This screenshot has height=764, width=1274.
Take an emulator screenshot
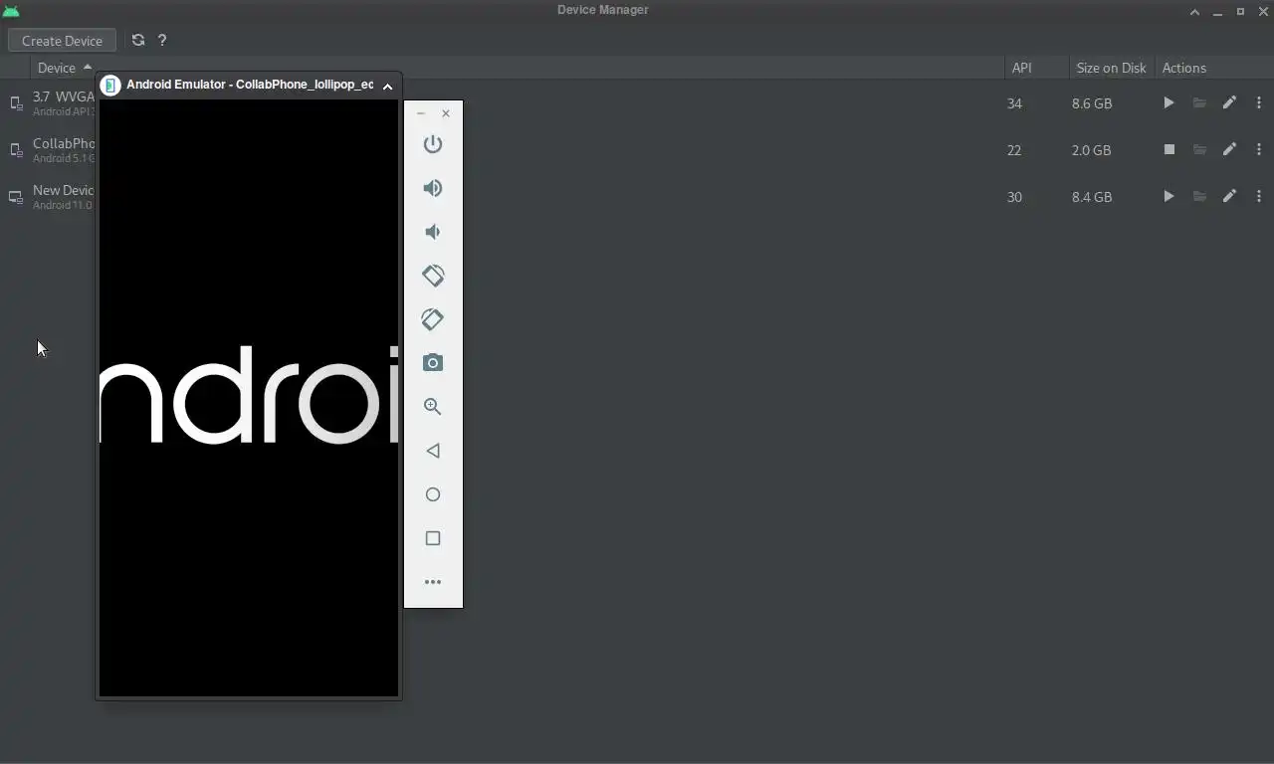(x=433, y=363)
